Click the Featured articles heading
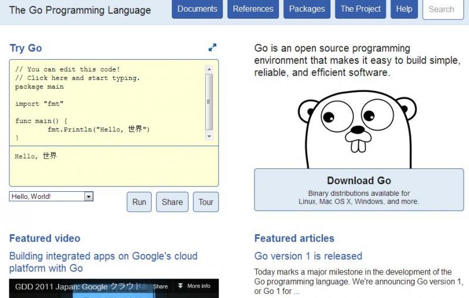Screen dimensions: 469x298 pyautogui.click(x=294, y=239)
